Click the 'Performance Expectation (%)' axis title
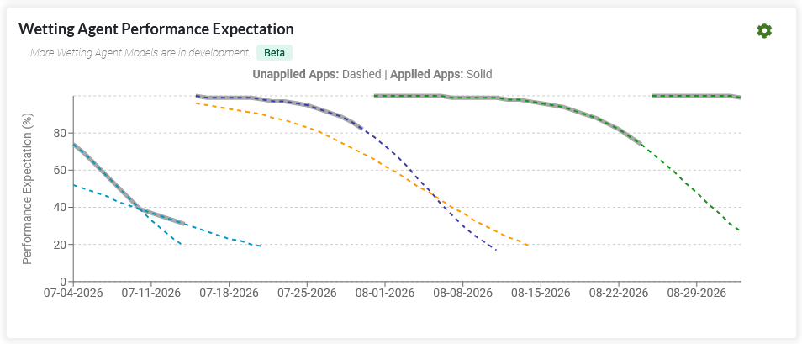The width and height of the screenshot is (802, 344). [28, 188]
